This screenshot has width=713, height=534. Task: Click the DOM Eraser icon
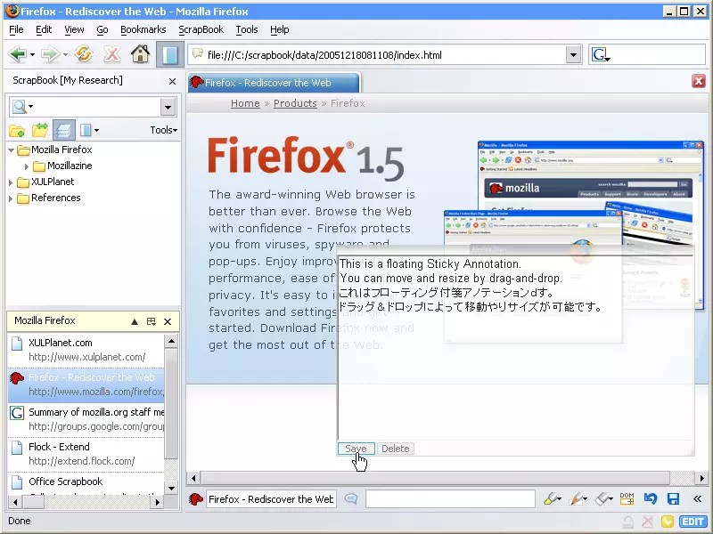(627, 499)
